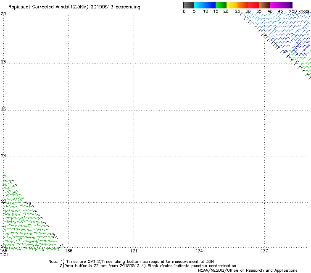This screenshot has width=311, height=273.
Task: Click the 'Times are GMT' note text
Action: pyautogui.click(x=81, y=262)
